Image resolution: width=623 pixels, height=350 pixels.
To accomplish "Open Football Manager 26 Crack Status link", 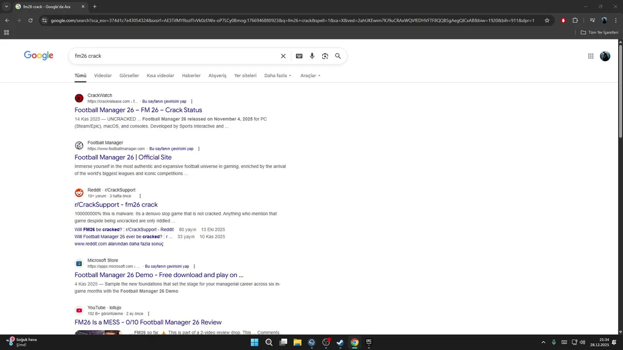I will (x=138, y=110).
